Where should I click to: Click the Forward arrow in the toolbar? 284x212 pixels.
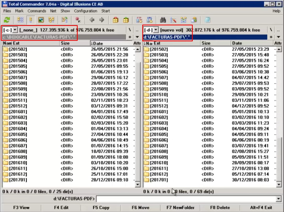point(102,20)
